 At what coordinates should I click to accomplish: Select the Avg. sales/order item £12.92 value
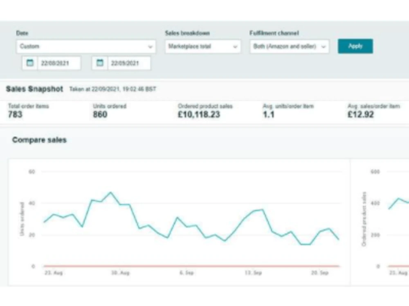tap(361, 115)
